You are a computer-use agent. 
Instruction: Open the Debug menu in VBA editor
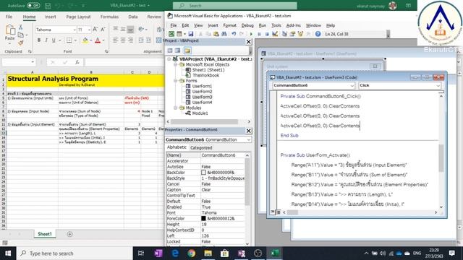coord(247,25)
